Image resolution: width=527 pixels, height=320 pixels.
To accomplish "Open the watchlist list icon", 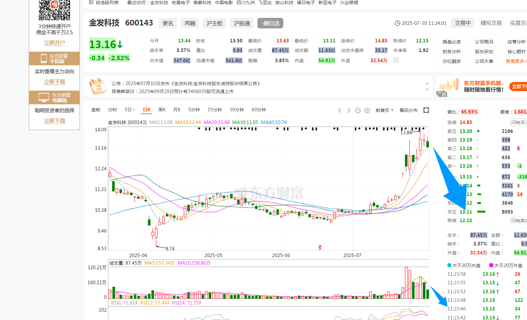I will pyautogui.click(x=91, y=3).
